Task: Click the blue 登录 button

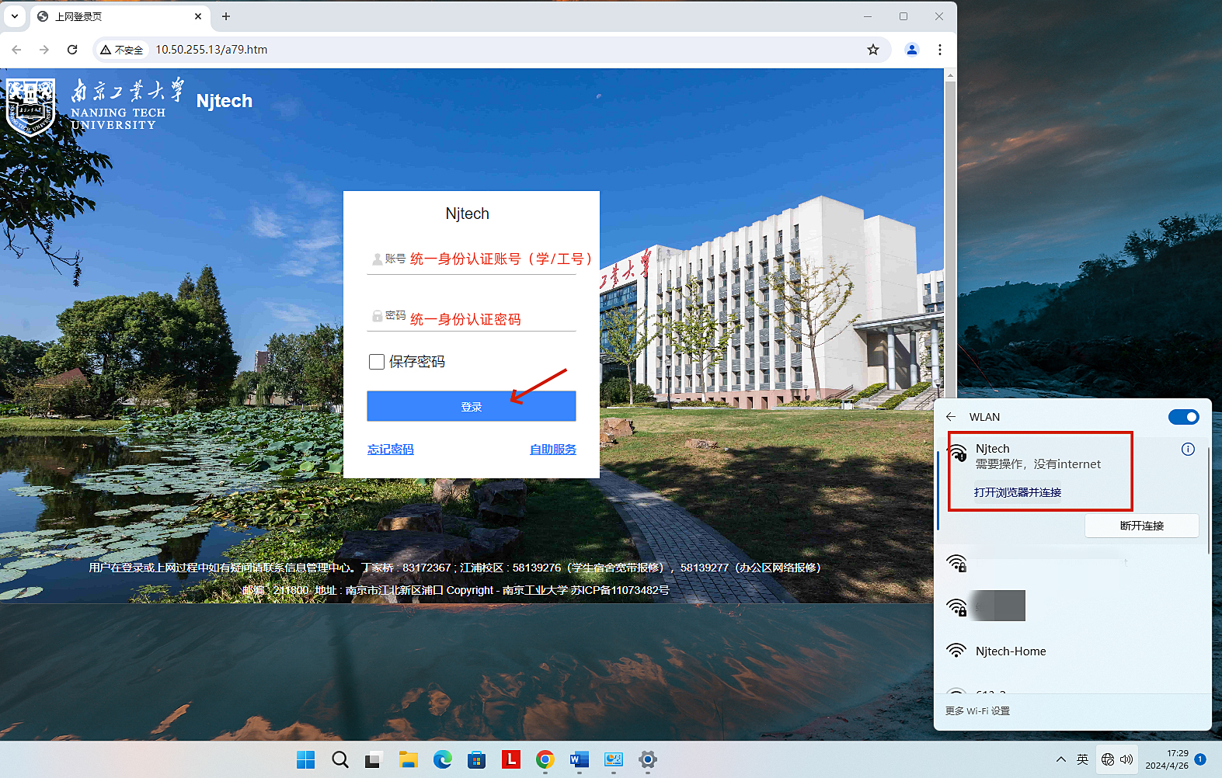Action: coord(471,406)
